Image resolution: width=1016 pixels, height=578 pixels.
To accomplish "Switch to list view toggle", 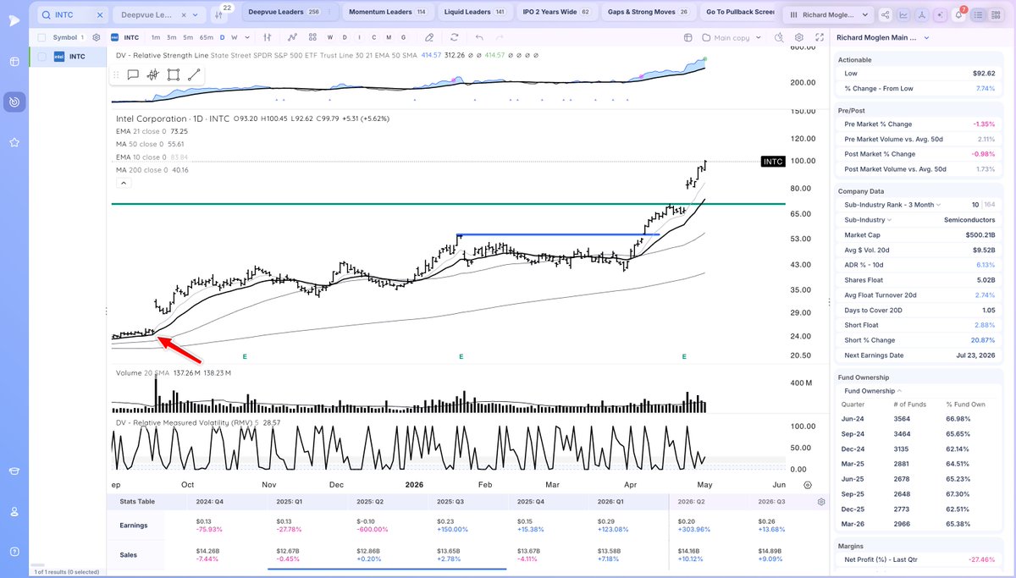I will [x=980, y=15].
